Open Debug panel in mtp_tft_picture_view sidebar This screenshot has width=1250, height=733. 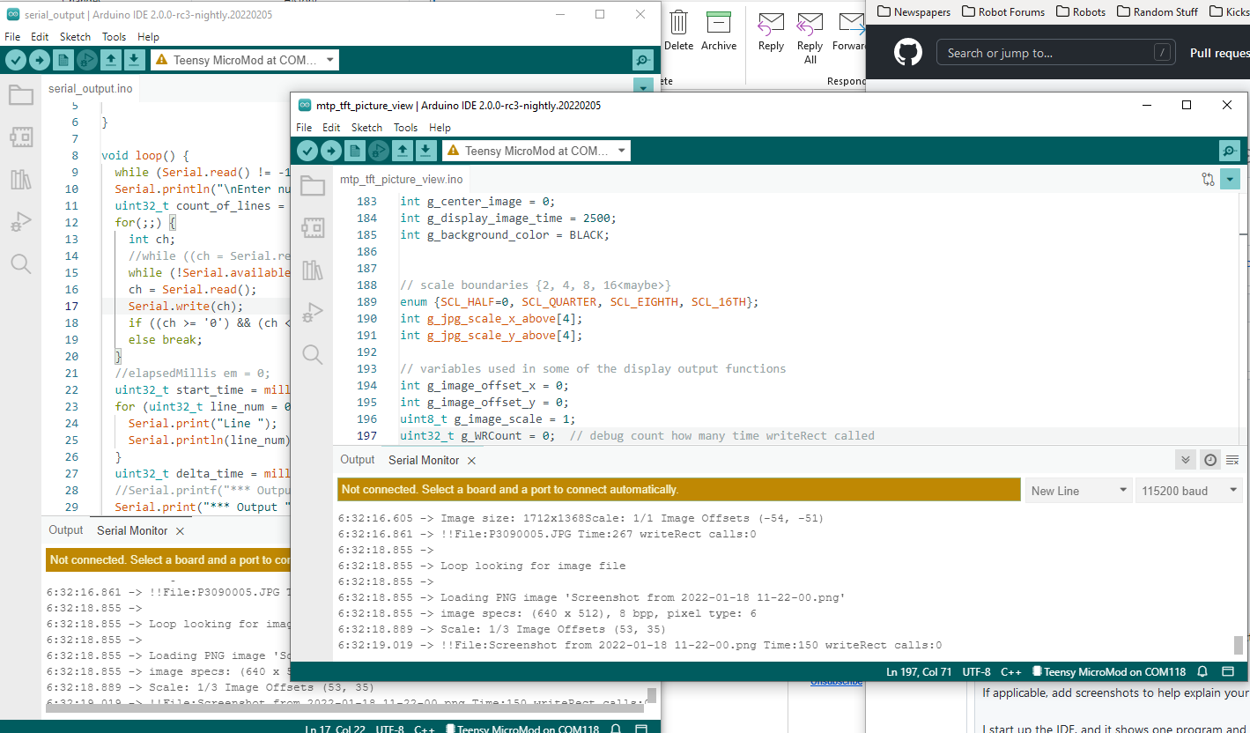[x=313, y=312]
